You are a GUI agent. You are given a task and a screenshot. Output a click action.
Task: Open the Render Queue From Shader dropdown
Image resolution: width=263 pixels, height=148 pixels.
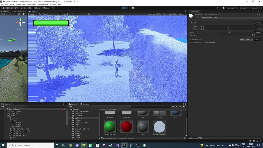(x=246, y=40)
